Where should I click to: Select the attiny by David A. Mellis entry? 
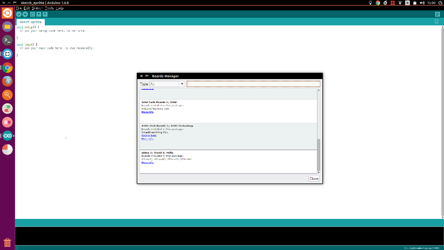click(x=228, y=162)
